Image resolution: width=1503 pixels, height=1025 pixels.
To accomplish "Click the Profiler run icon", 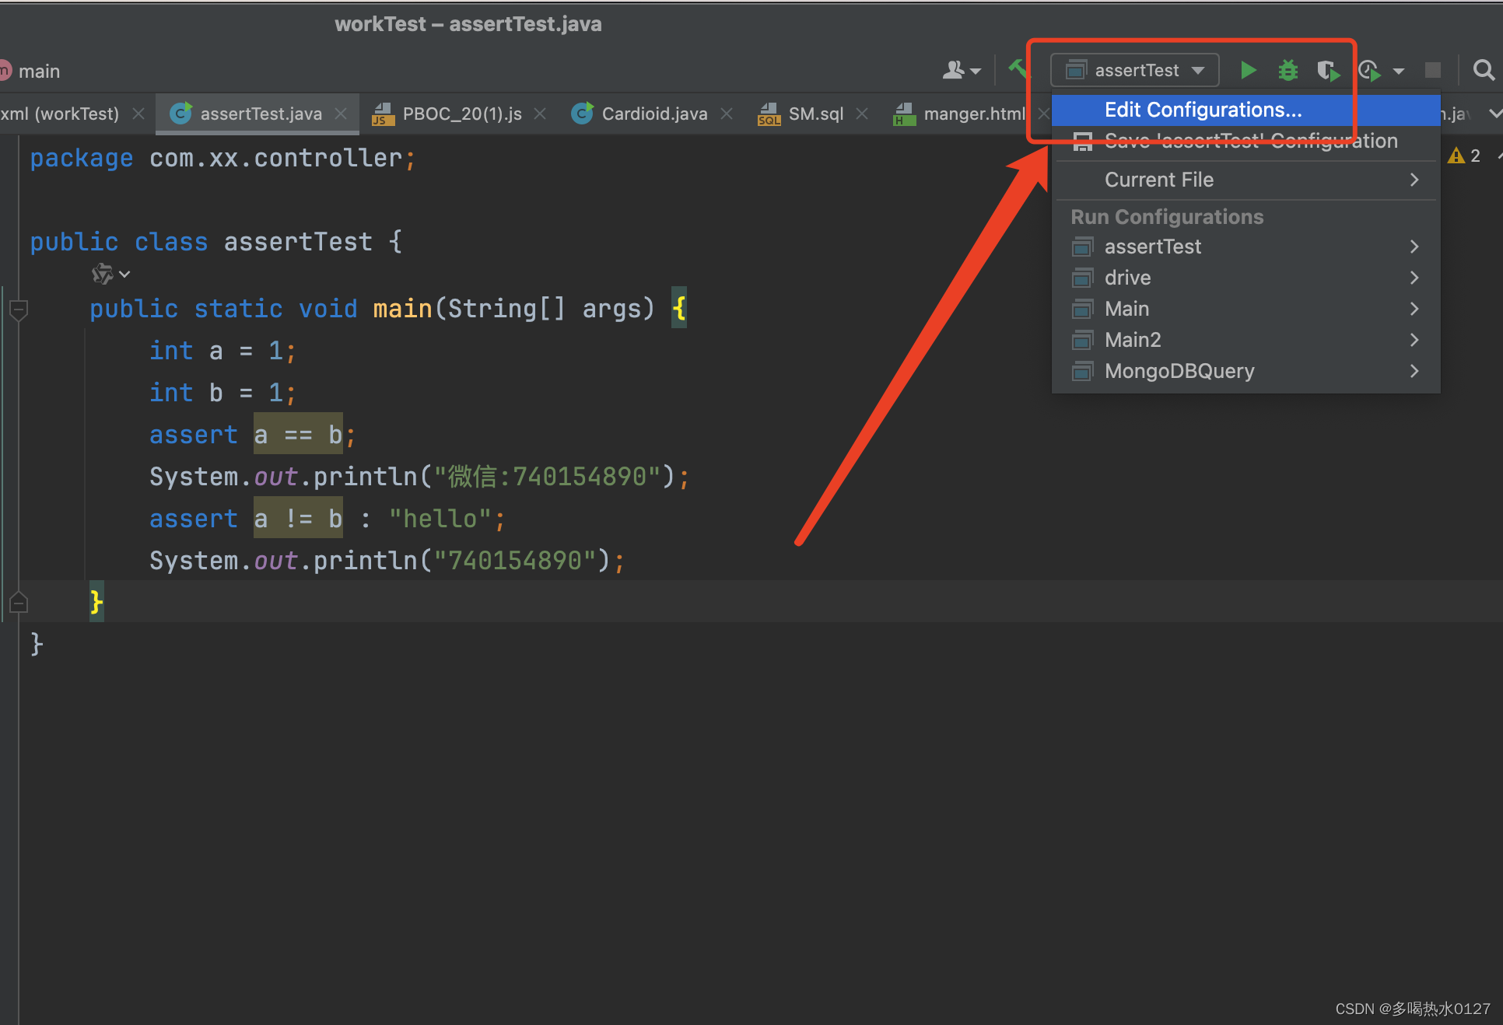I will pos(1370,71).
